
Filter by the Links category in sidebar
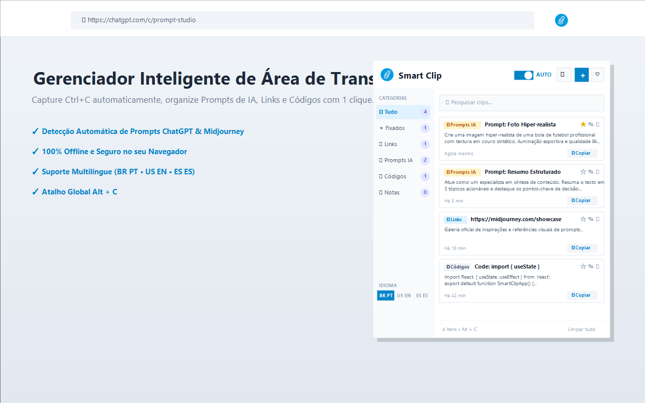(403, 144)
